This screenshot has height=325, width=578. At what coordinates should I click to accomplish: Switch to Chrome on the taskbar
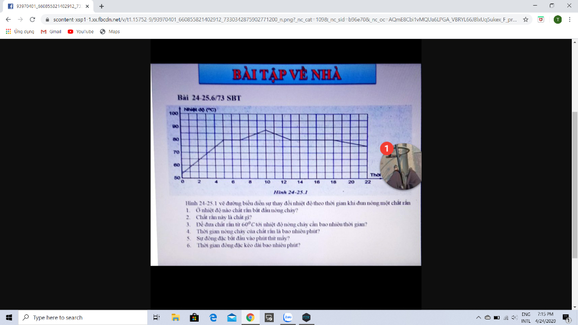(250, 317)
